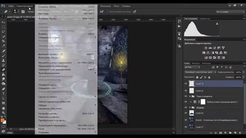Lock layer position (move icon)
246x138 pixels.
(205, 77)
